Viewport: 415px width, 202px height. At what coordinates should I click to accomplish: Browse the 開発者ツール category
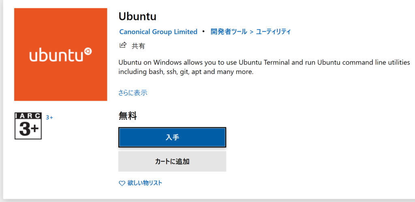click(229, 32)
